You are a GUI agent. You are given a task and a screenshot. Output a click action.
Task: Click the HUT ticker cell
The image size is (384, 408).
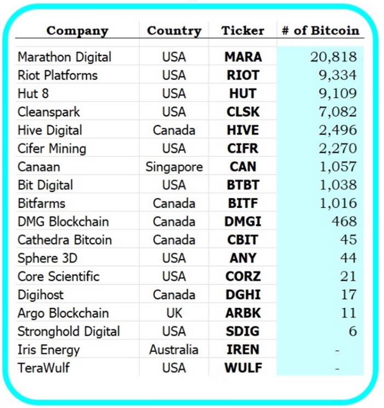point(242,94)
